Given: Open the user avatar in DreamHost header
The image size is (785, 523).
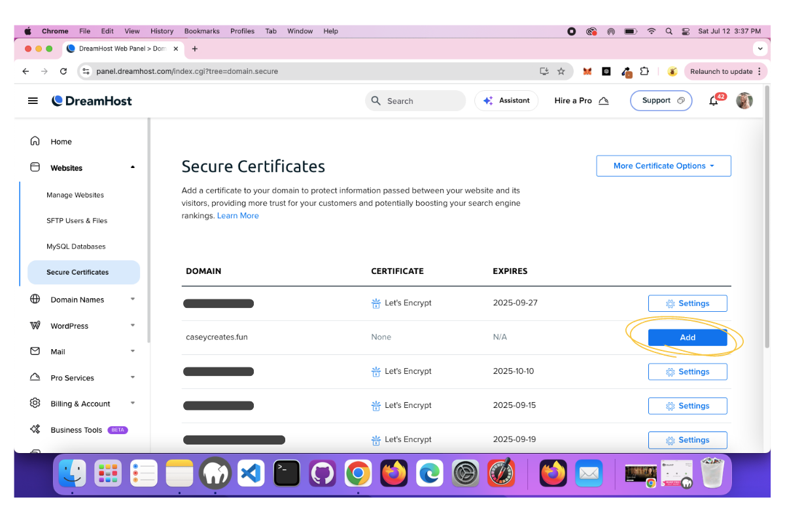Looking at the screenshot, I should click(x=744, y=101).
